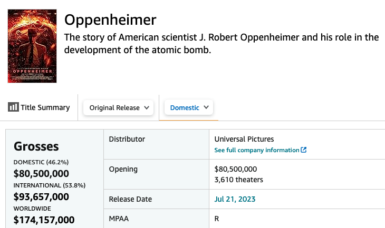Select the Title Summary tab
385x228 pixels.
coord(39,107)
